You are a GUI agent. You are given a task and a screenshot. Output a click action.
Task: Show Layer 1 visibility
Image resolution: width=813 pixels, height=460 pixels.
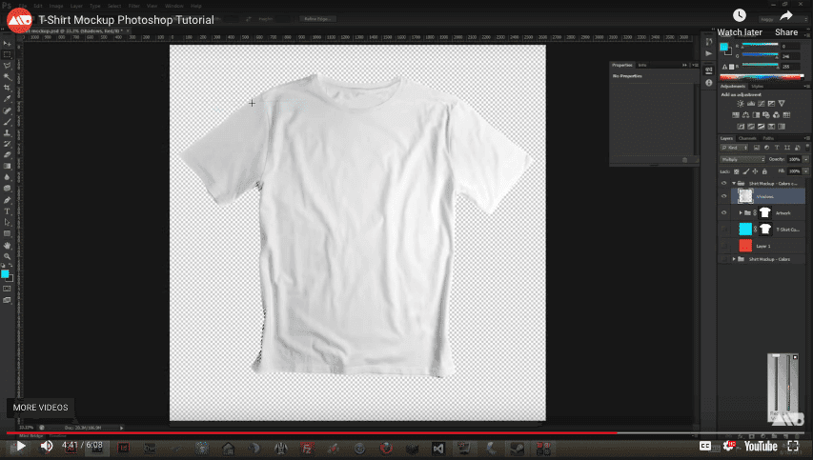coord(723,246)
